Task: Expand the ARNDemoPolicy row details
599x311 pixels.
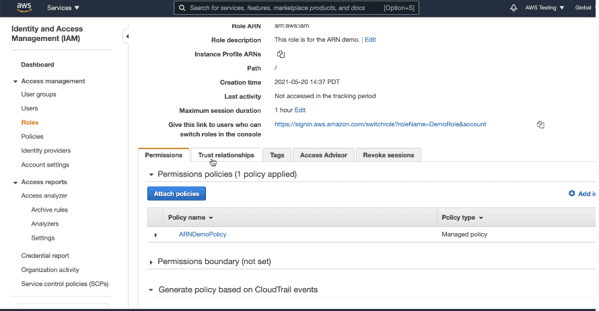Action: [155, 235]
